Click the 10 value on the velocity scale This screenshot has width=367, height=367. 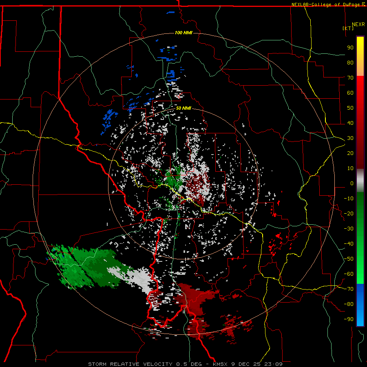350,168
